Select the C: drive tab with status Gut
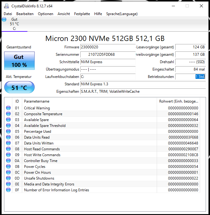The image size is (210, 215). 14,24
